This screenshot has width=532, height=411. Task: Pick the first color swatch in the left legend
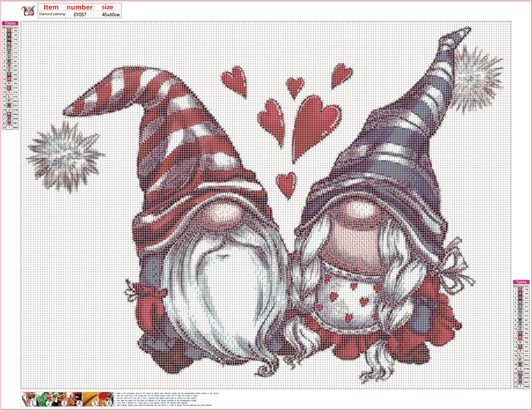coord(10,31)
